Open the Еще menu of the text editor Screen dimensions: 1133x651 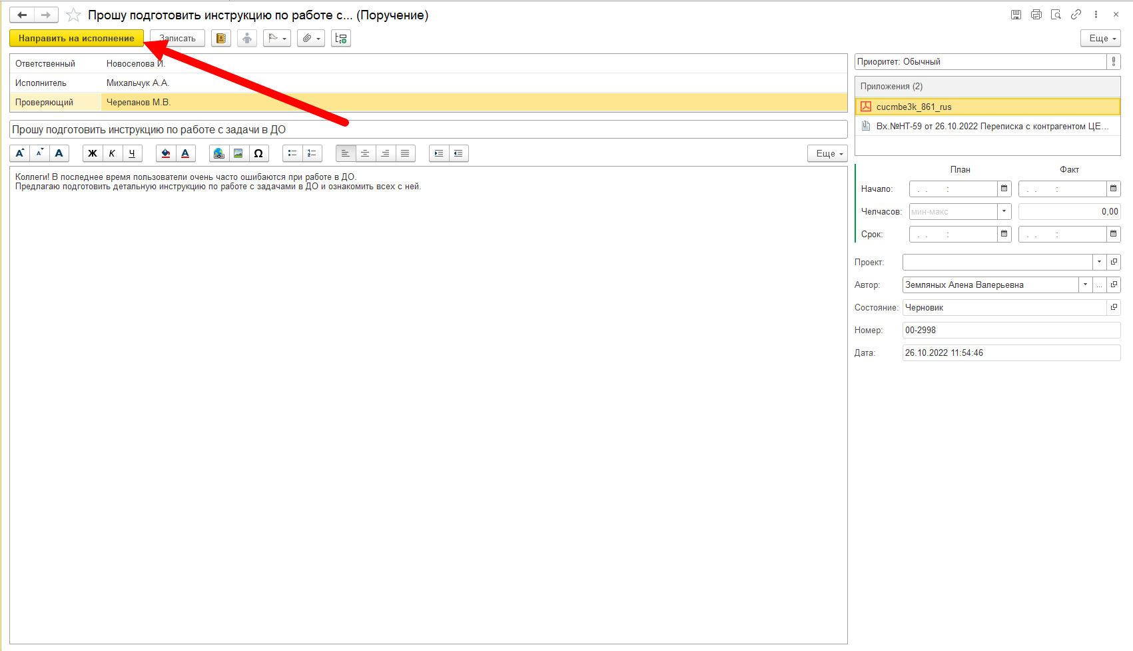coord(827,153)
